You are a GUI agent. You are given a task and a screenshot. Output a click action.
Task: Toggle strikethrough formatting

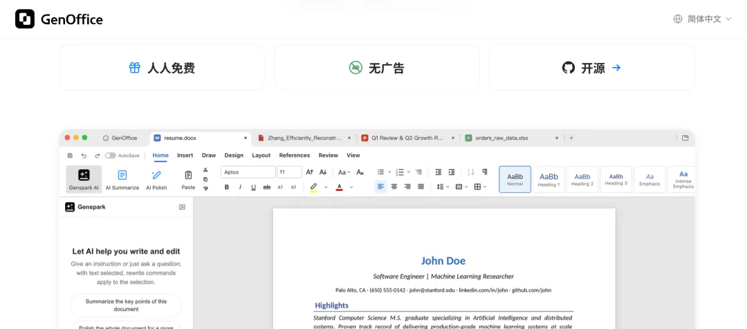click(267, 187)
